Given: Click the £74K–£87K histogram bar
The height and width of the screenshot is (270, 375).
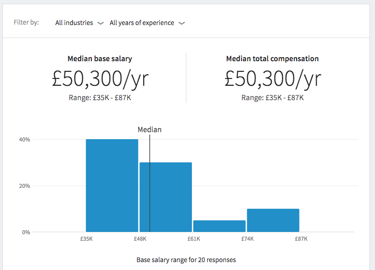Looking at the screenshot, I should point(273,220).
